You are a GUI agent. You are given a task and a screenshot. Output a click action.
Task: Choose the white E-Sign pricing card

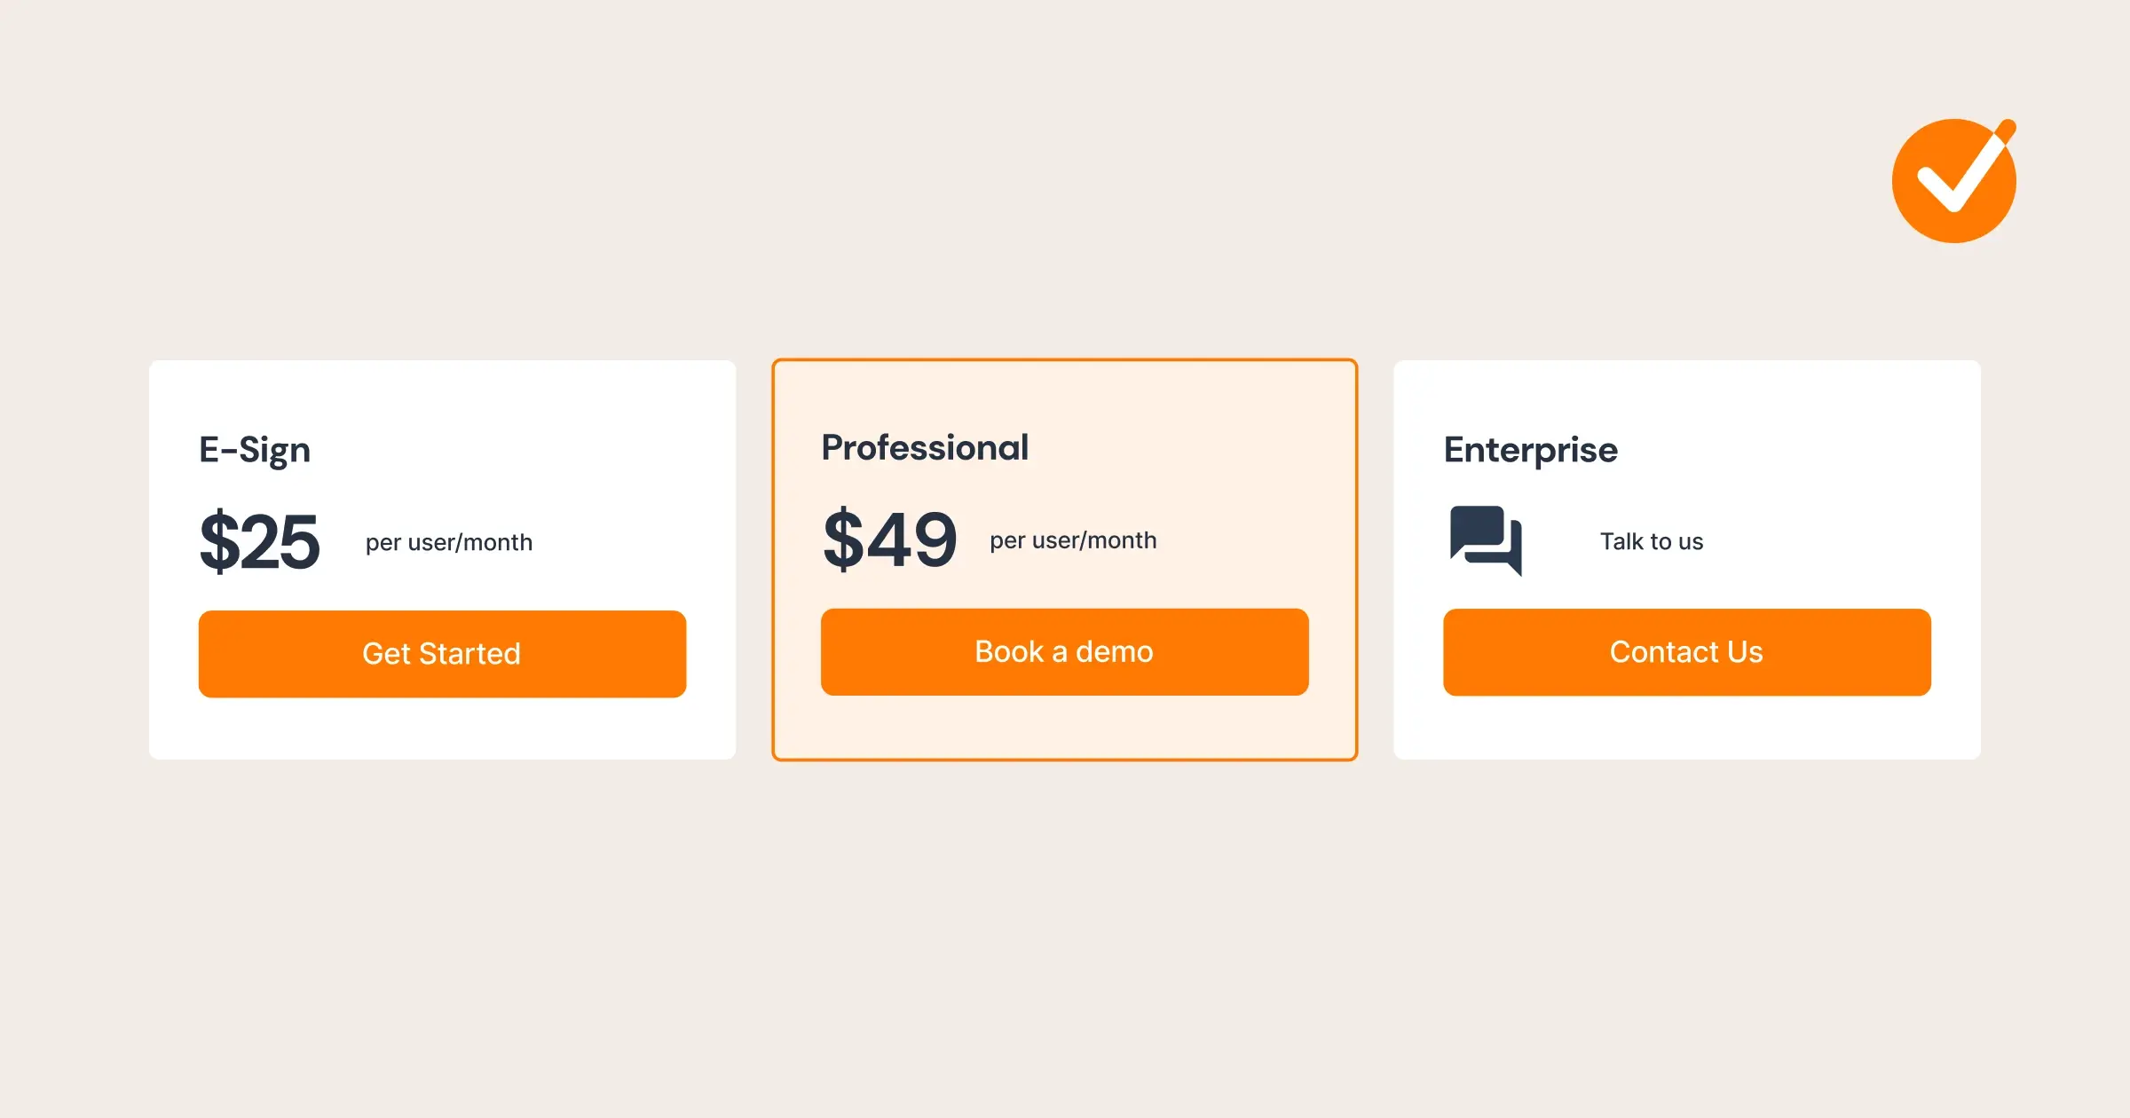[442, 560]
